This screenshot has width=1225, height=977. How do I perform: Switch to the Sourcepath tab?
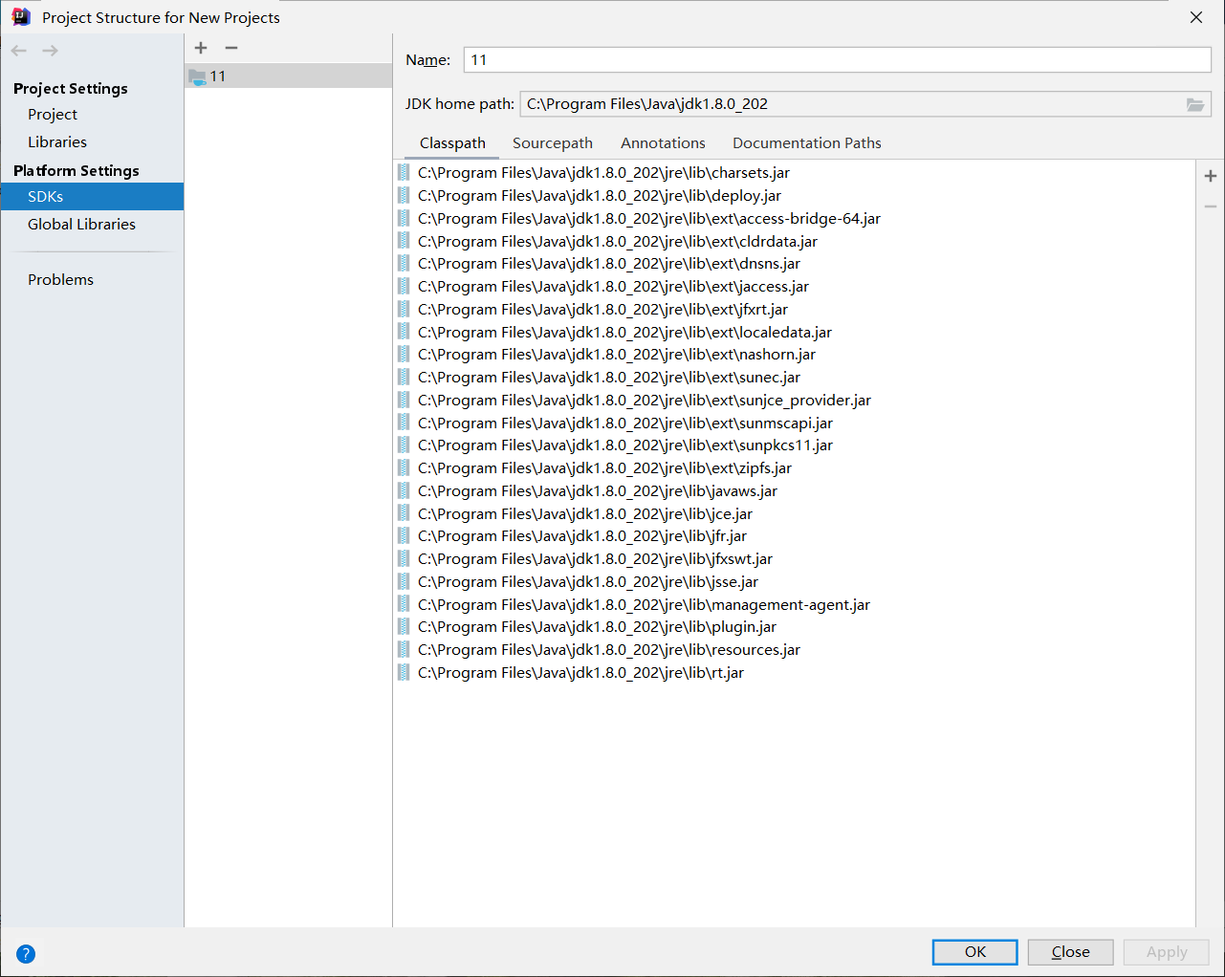tap(553, 143)
